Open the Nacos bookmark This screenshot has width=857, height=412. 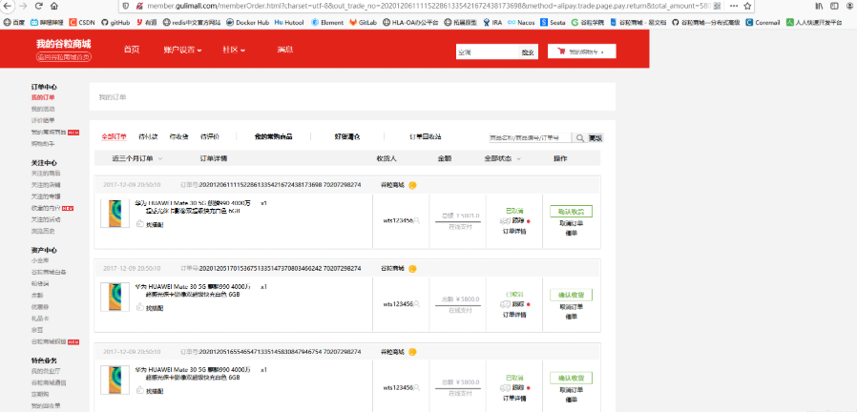pos(521,22)
